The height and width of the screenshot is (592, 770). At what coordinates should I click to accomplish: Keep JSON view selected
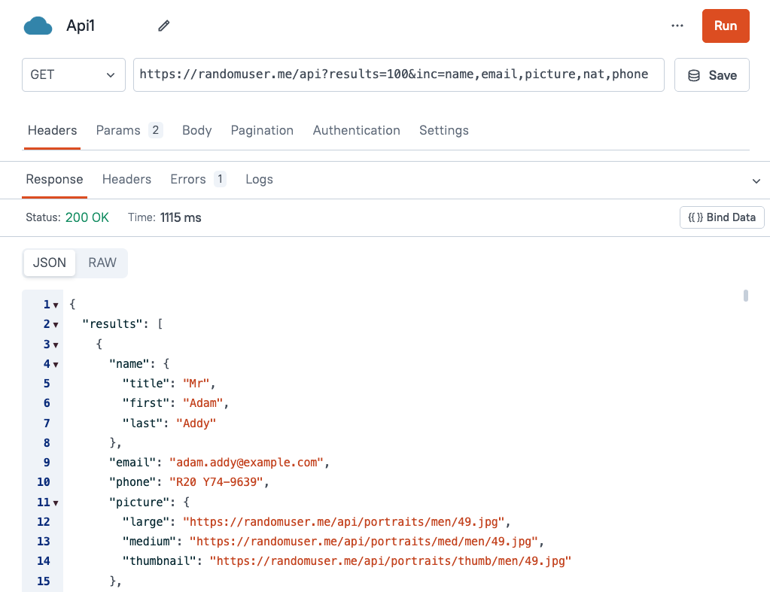pyautogui.click(x=48, y=263)
